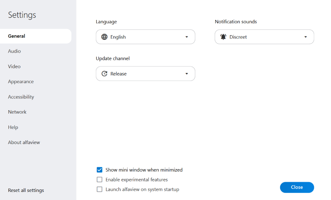
Task: Open the Help section
Action: click(13, 127)
